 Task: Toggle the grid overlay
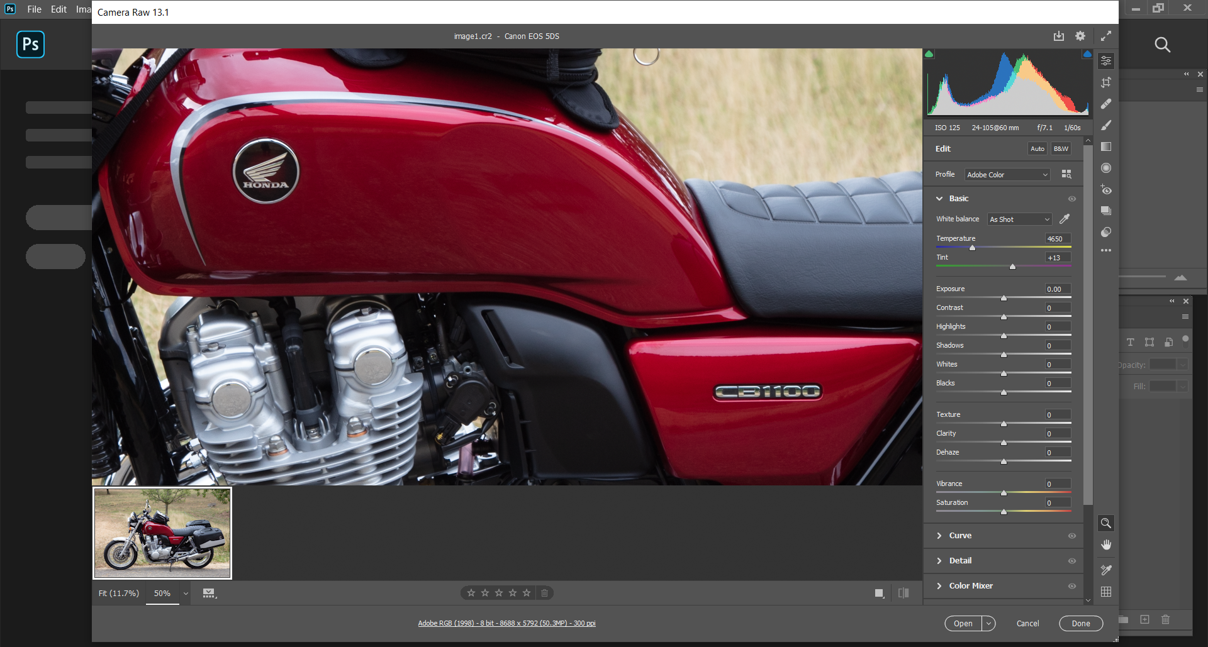coord(1106,592)
